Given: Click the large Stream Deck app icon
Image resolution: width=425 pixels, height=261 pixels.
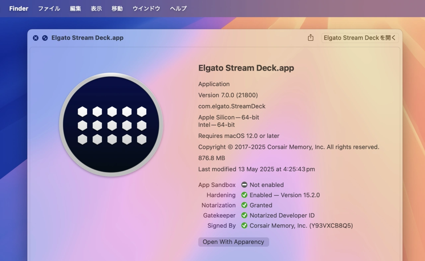Looking at the screenshot, I should click(111, 125).
